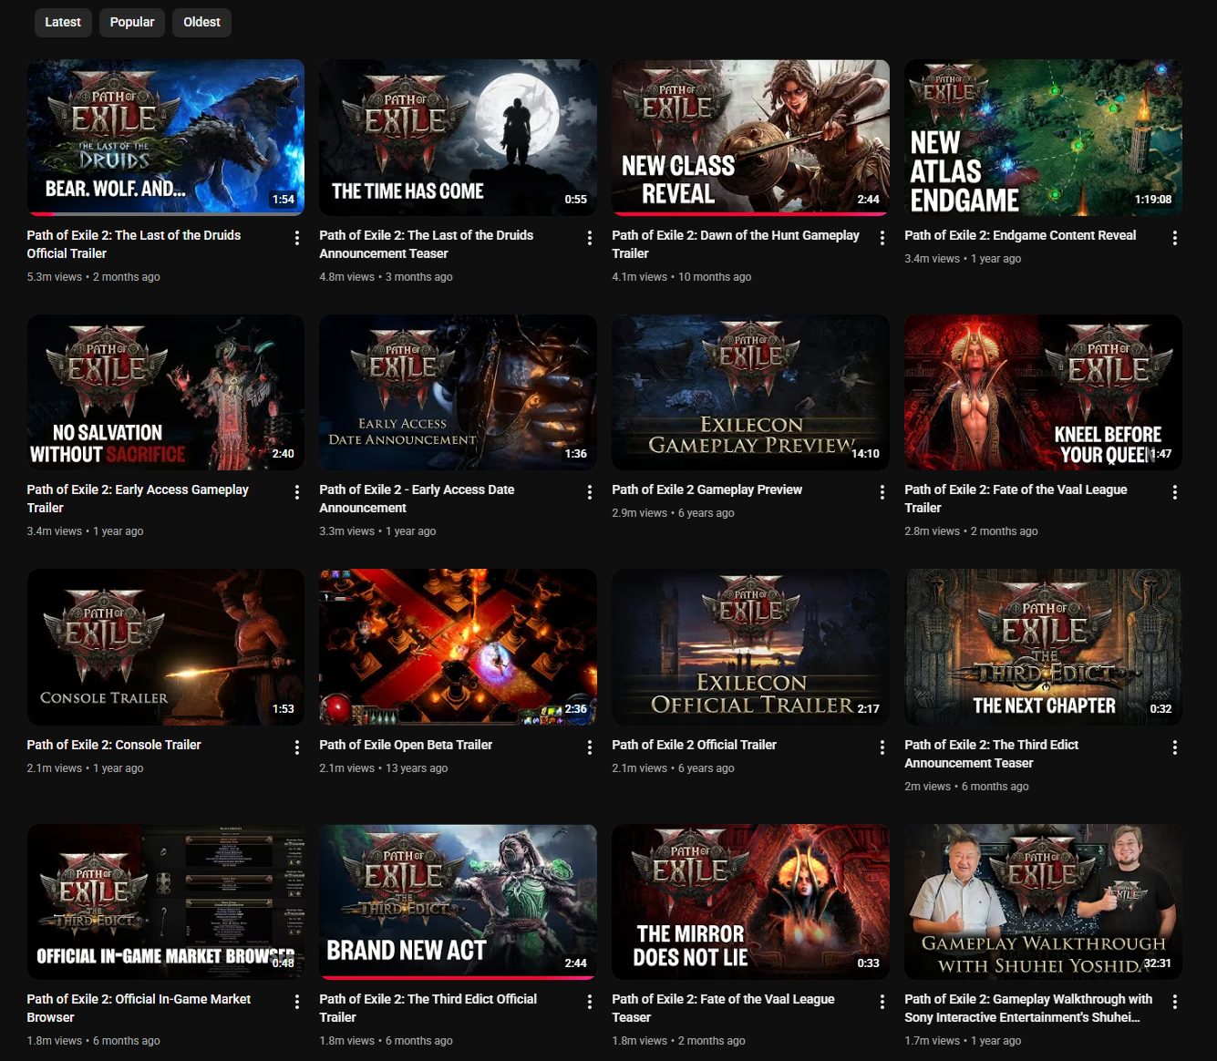
Task: Open the 'Endgame Content Reveal' title link
Action: click(1020, 235)
